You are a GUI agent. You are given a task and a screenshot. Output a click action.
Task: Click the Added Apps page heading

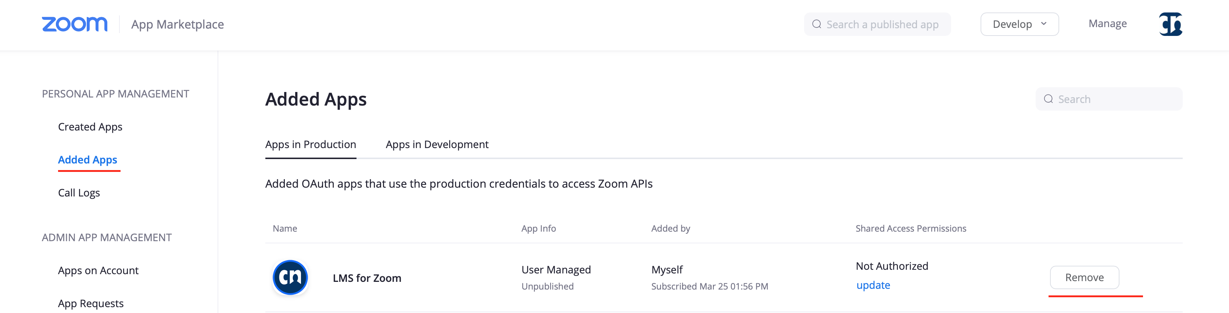click(x=316, y=99)
